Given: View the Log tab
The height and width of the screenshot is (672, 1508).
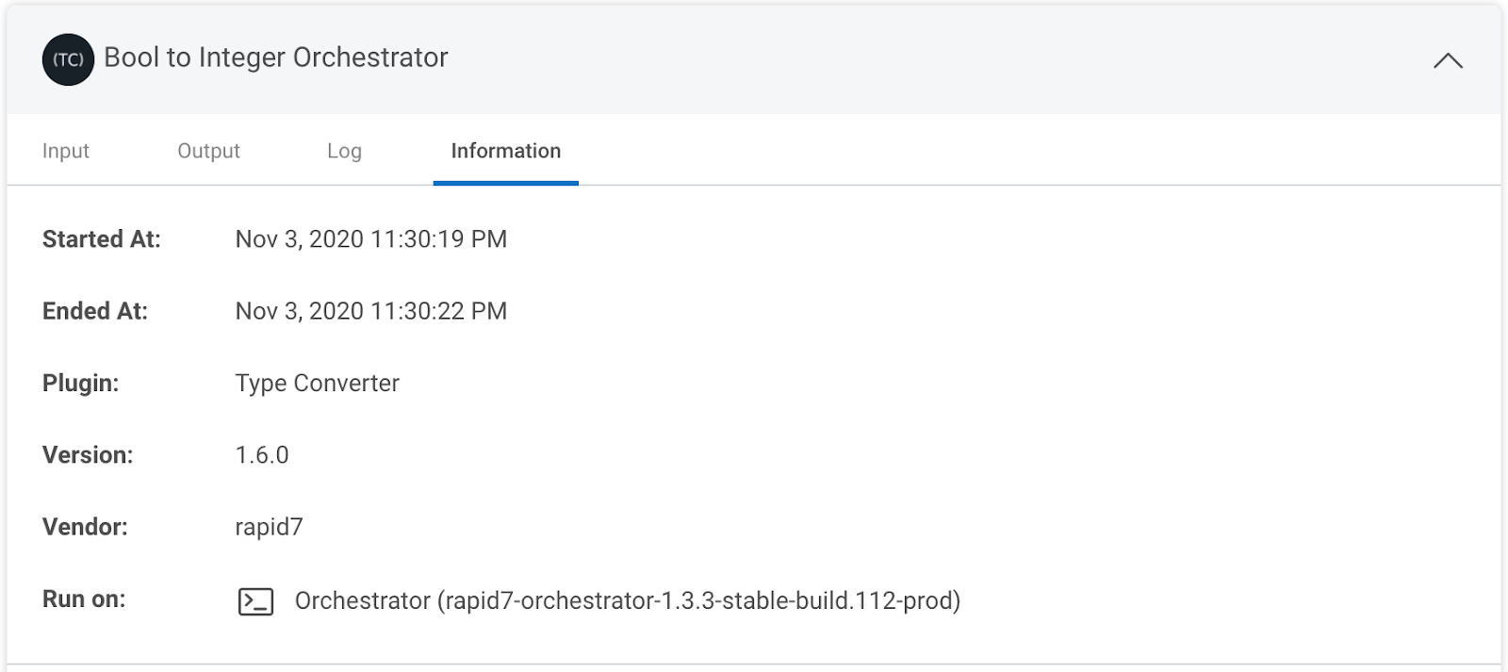Looking at the screenshot, I should coord(344,151).
